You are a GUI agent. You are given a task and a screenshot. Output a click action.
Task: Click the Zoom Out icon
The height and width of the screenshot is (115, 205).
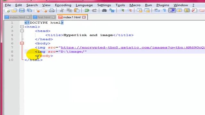coord(129,10)
